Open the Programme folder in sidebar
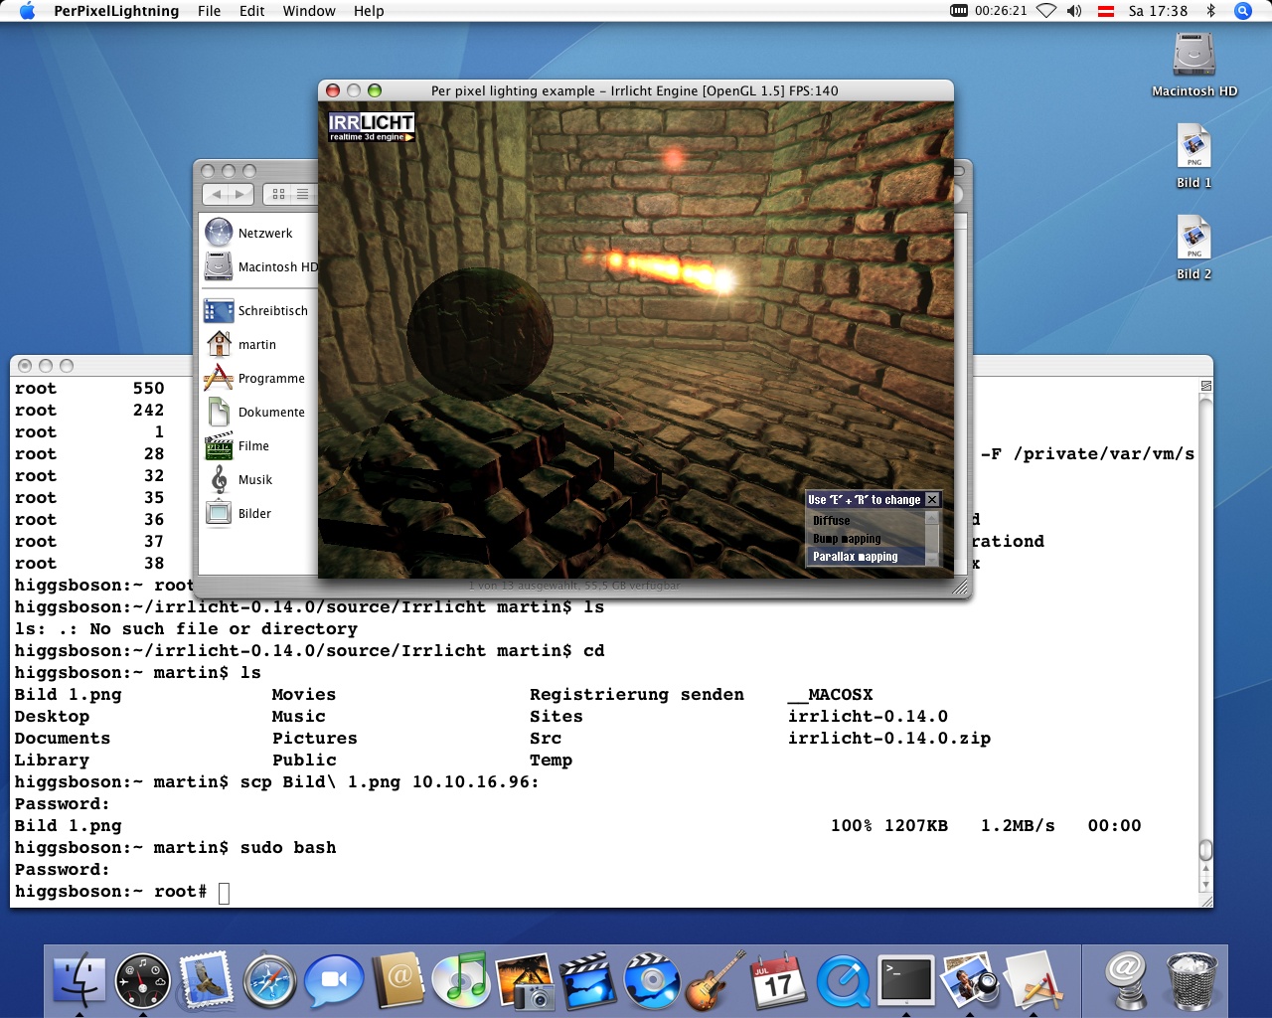The width and height of the screenshot is (1272, 1018). (270, 379)
